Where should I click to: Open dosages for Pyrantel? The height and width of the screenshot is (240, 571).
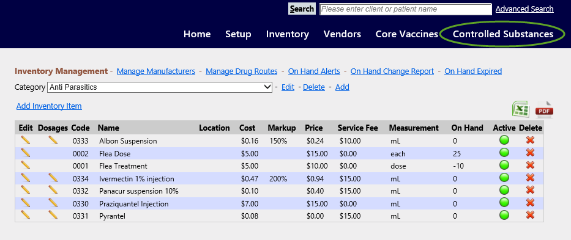coord(53,216)
